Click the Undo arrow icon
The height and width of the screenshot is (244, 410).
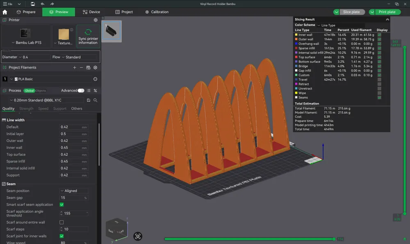(42, 4)
